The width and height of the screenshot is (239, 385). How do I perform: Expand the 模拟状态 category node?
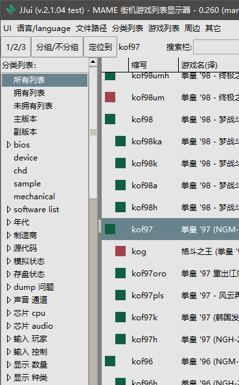point(9,261)
